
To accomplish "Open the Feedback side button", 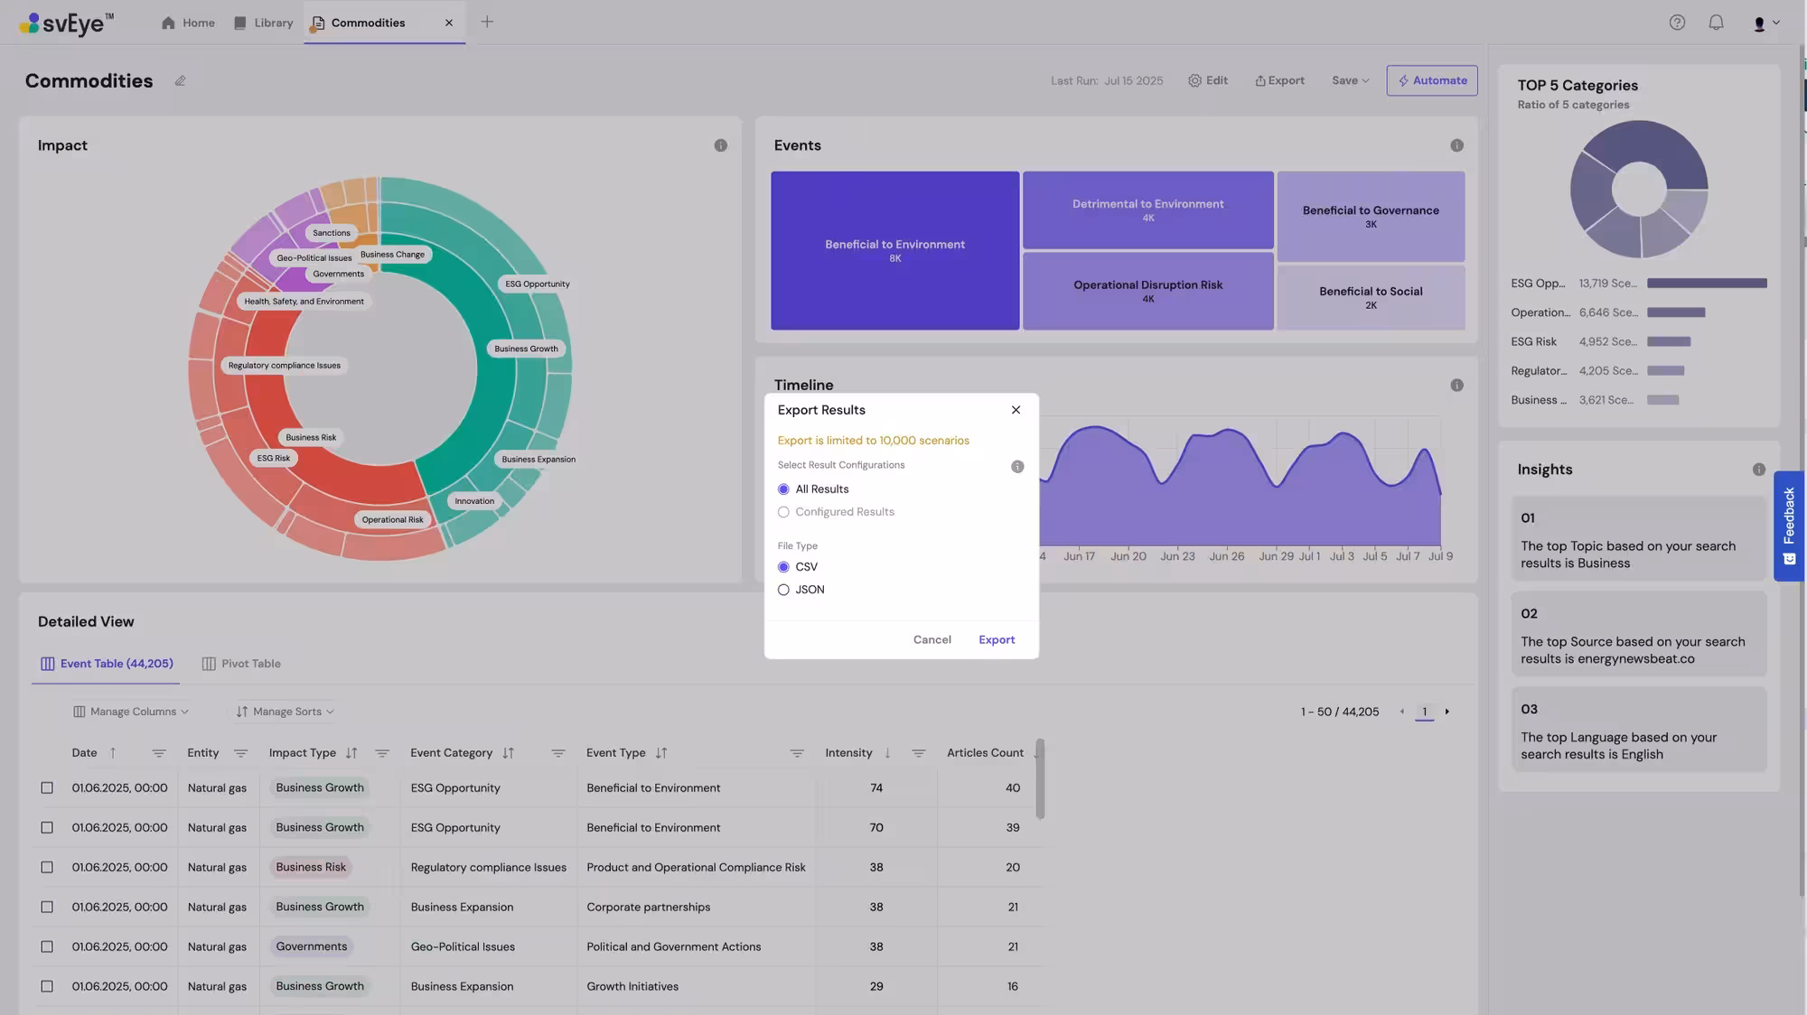I will (x=1789, y=526).
